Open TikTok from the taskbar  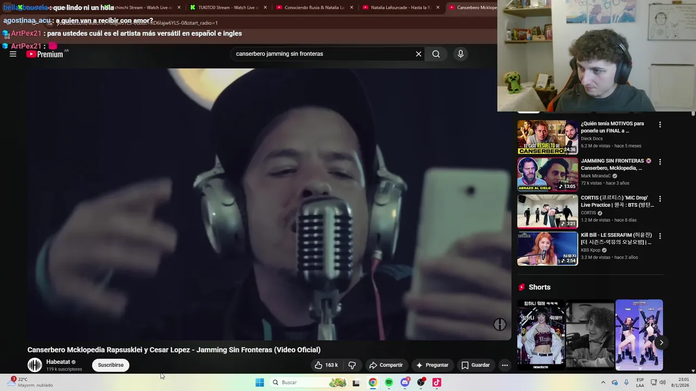[437, 382]
